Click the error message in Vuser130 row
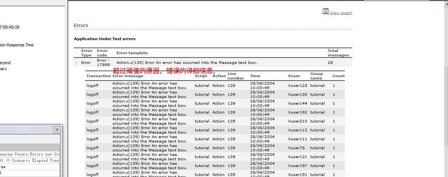This screenshot has width=448, height=177. point(150,95)
